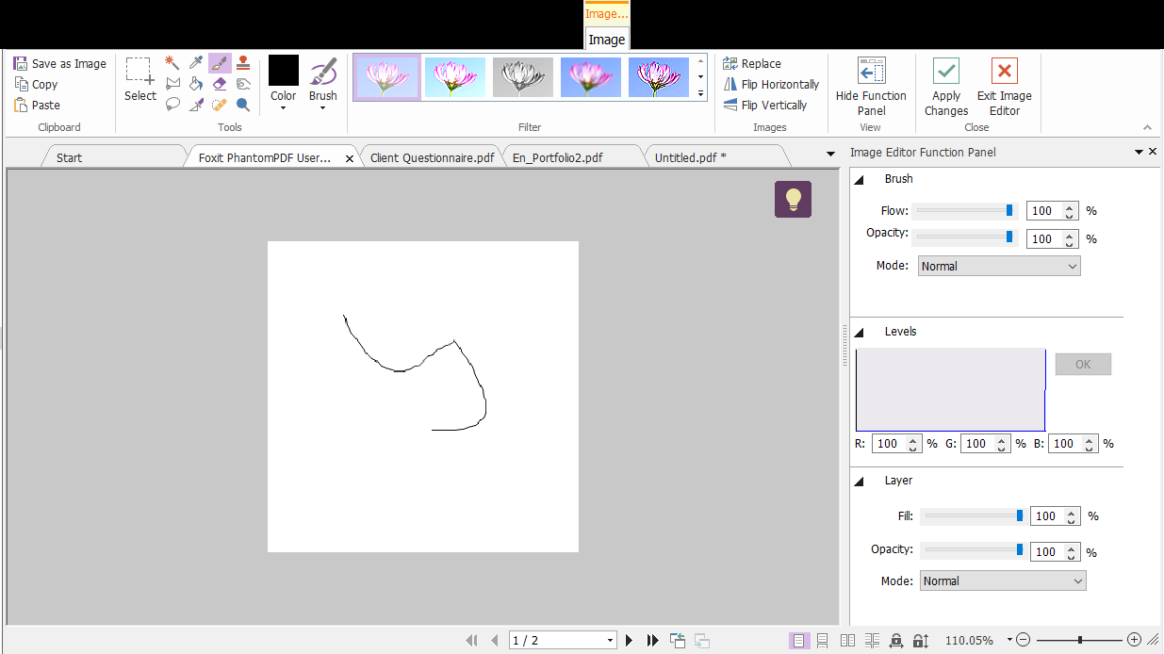1164x654 pixels.
Task: Select the Dodge tool icon
Action: pos(196,105)
